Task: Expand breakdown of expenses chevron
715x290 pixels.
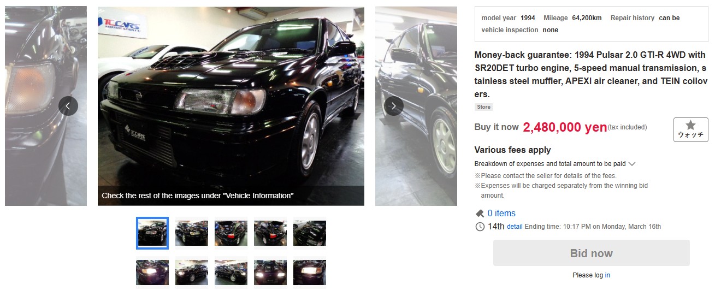Action: point(632,164)
